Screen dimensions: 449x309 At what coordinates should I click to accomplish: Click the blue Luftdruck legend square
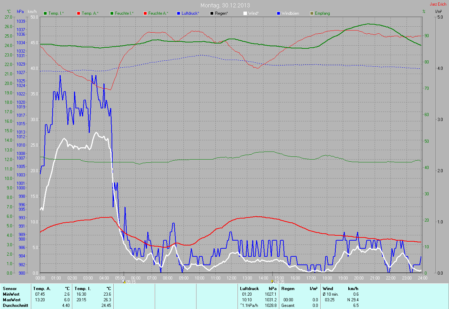coord(179,13)
